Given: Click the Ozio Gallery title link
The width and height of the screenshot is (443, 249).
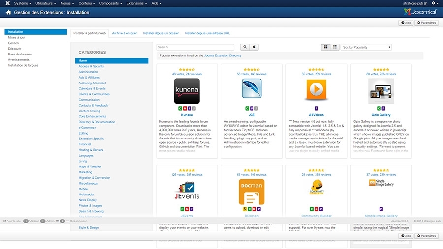Looking at the screenshot, I should 381,115.
